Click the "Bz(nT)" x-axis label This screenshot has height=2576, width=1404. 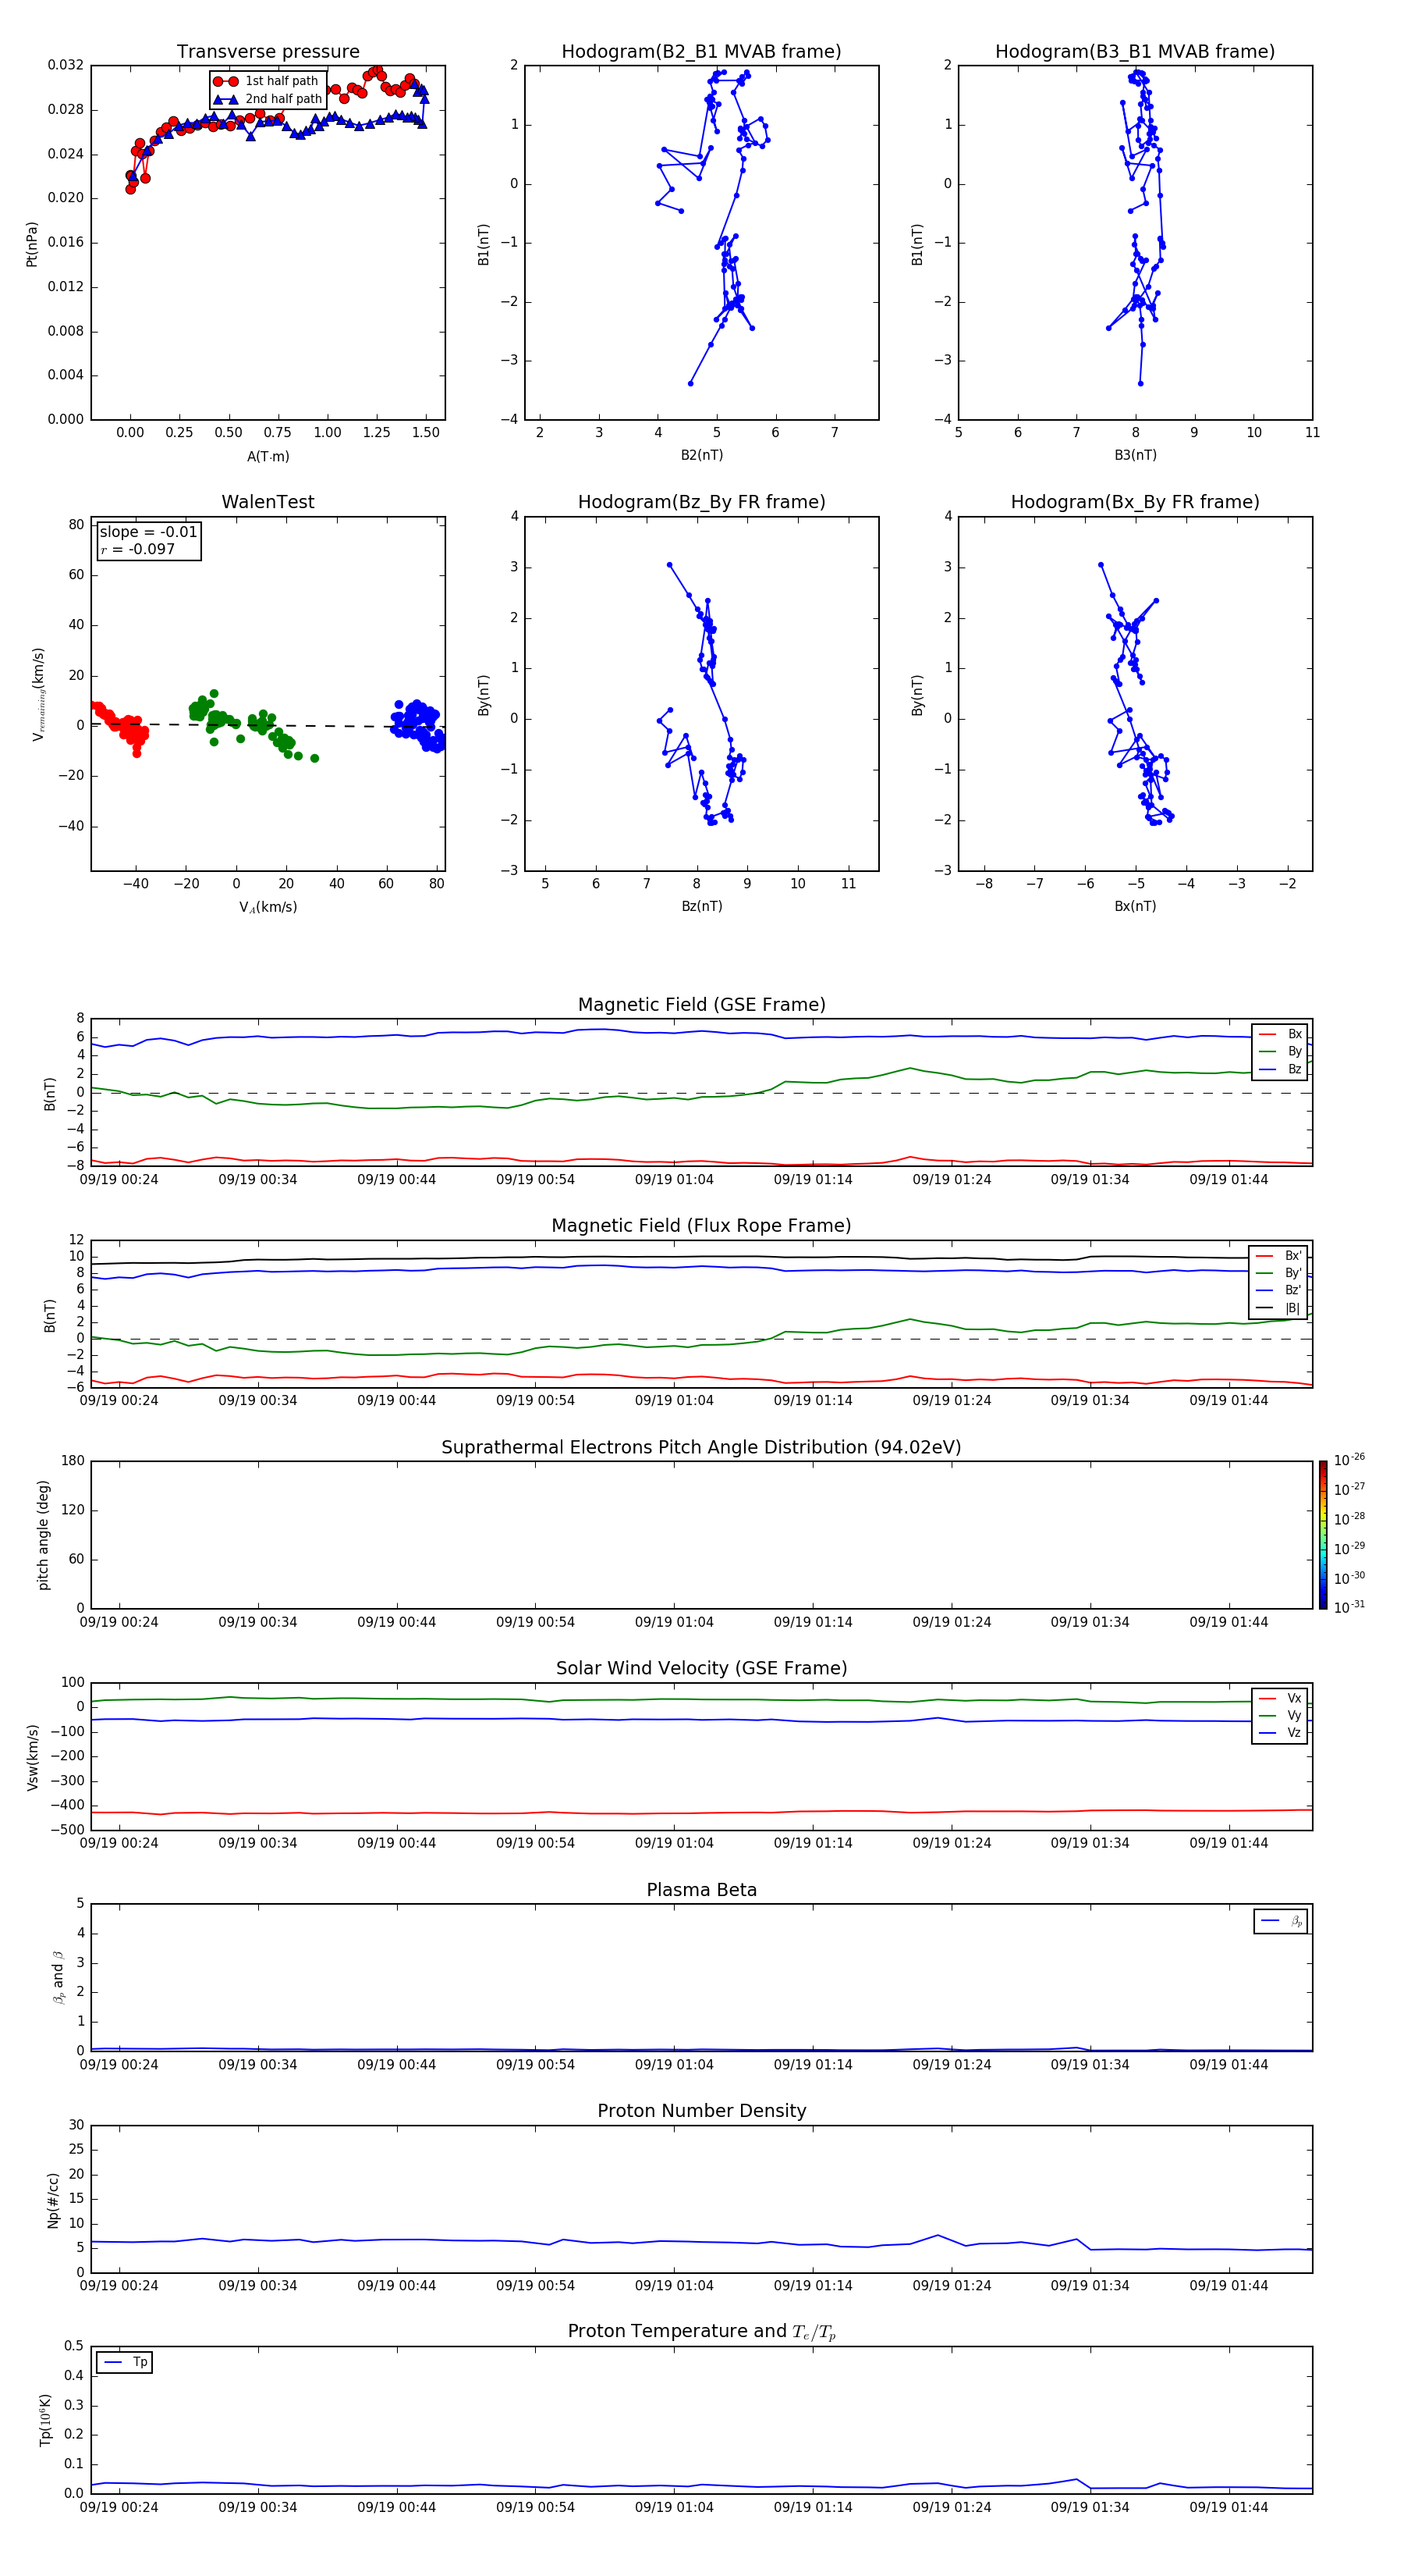[x=701, y=906]
